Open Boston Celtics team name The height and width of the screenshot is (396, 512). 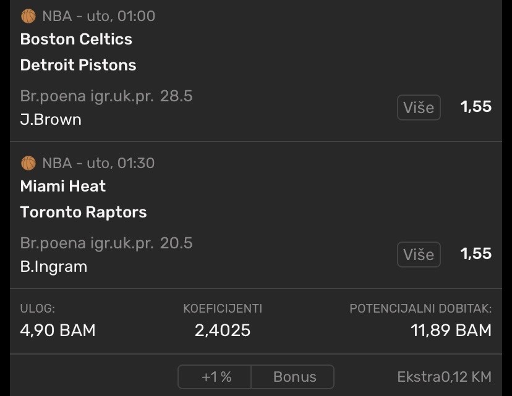(x=76, y=39)
